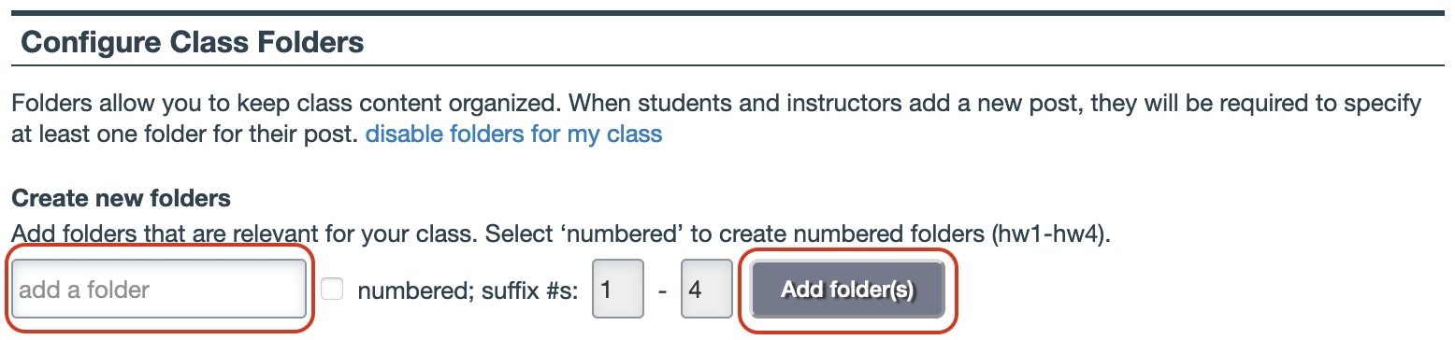Click the 'numbered; suffix #s:' label
1455x340 pixels.
click(468, 290)
